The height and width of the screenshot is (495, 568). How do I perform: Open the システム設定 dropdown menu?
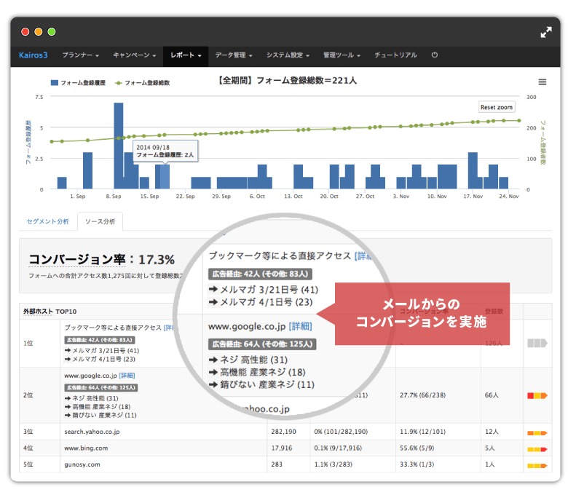point(288,55)
